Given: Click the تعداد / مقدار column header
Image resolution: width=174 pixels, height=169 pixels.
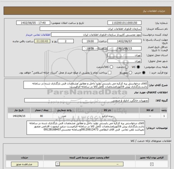Looking at the screenshot, I should coord(42,110).
